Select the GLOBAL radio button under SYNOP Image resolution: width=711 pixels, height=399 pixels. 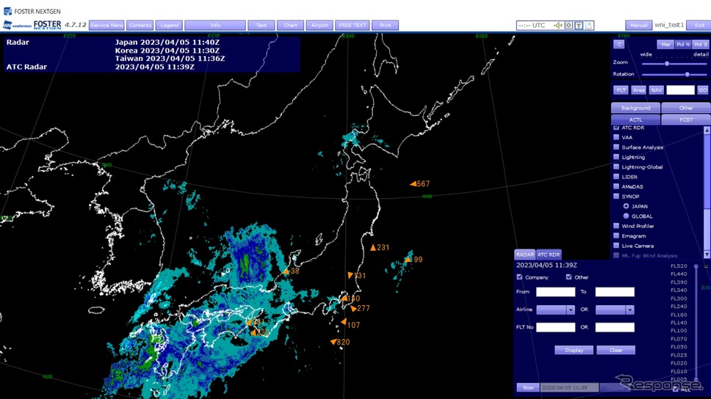[626, 216]
